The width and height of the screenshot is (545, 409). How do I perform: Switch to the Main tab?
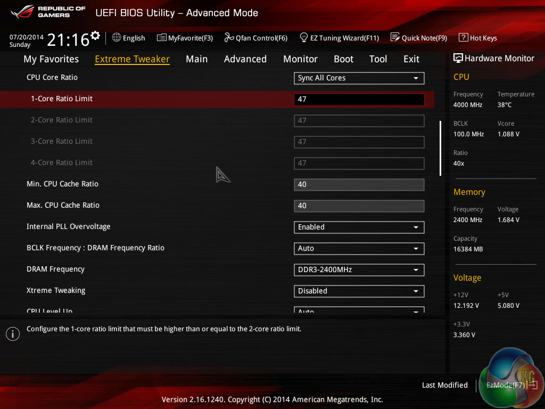[x=197, y=59]
